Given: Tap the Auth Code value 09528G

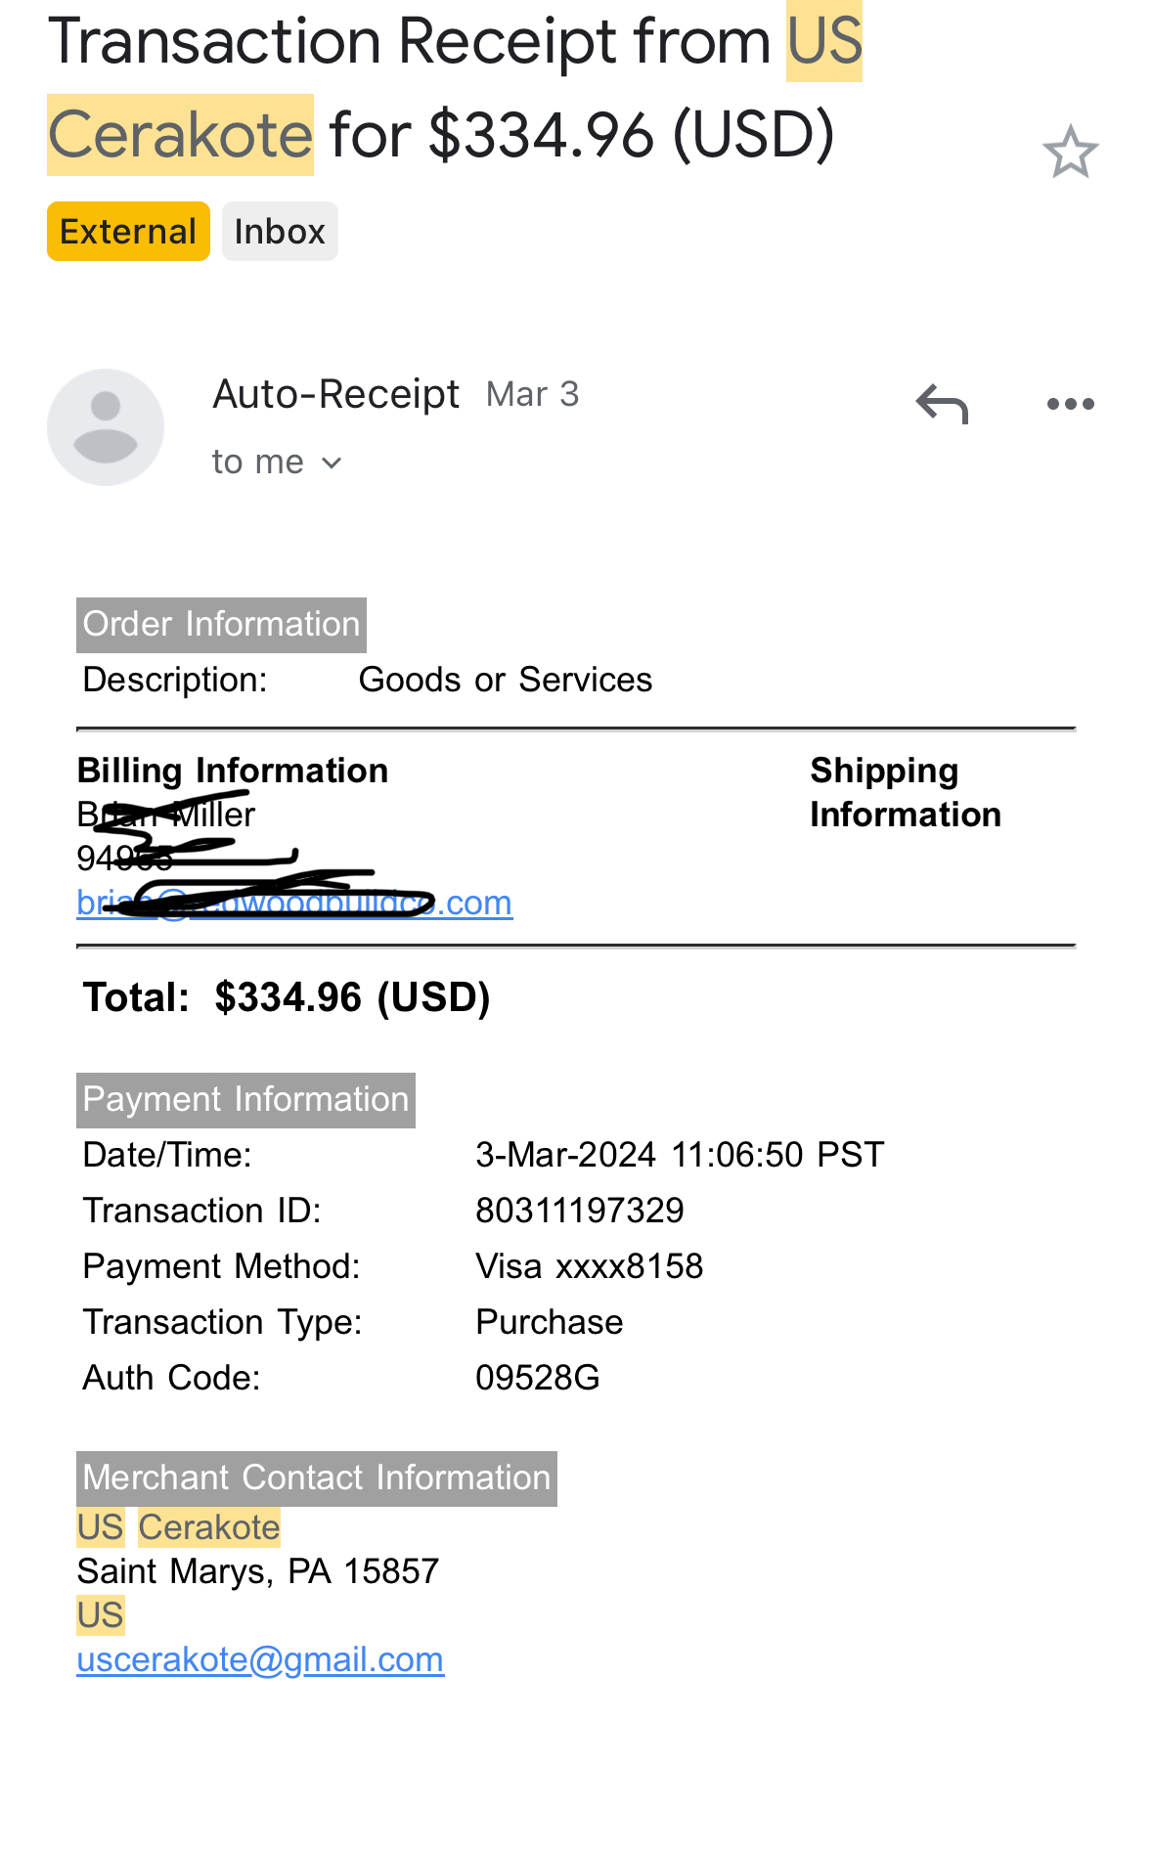Looking at the screenshot, I should pos(538,1378).
